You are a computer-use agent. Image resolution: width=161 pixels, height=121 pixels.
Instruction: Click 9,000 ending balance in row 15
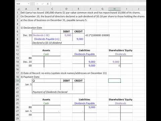pos(92,66)
